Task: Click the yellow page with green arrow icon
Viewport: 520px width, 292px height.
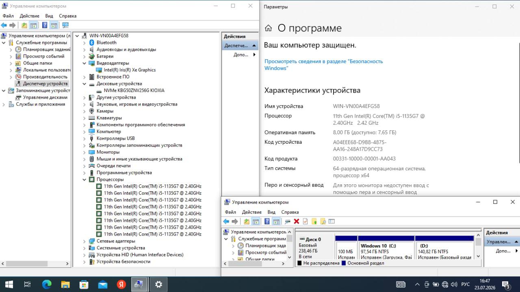Action: point(314,221)
